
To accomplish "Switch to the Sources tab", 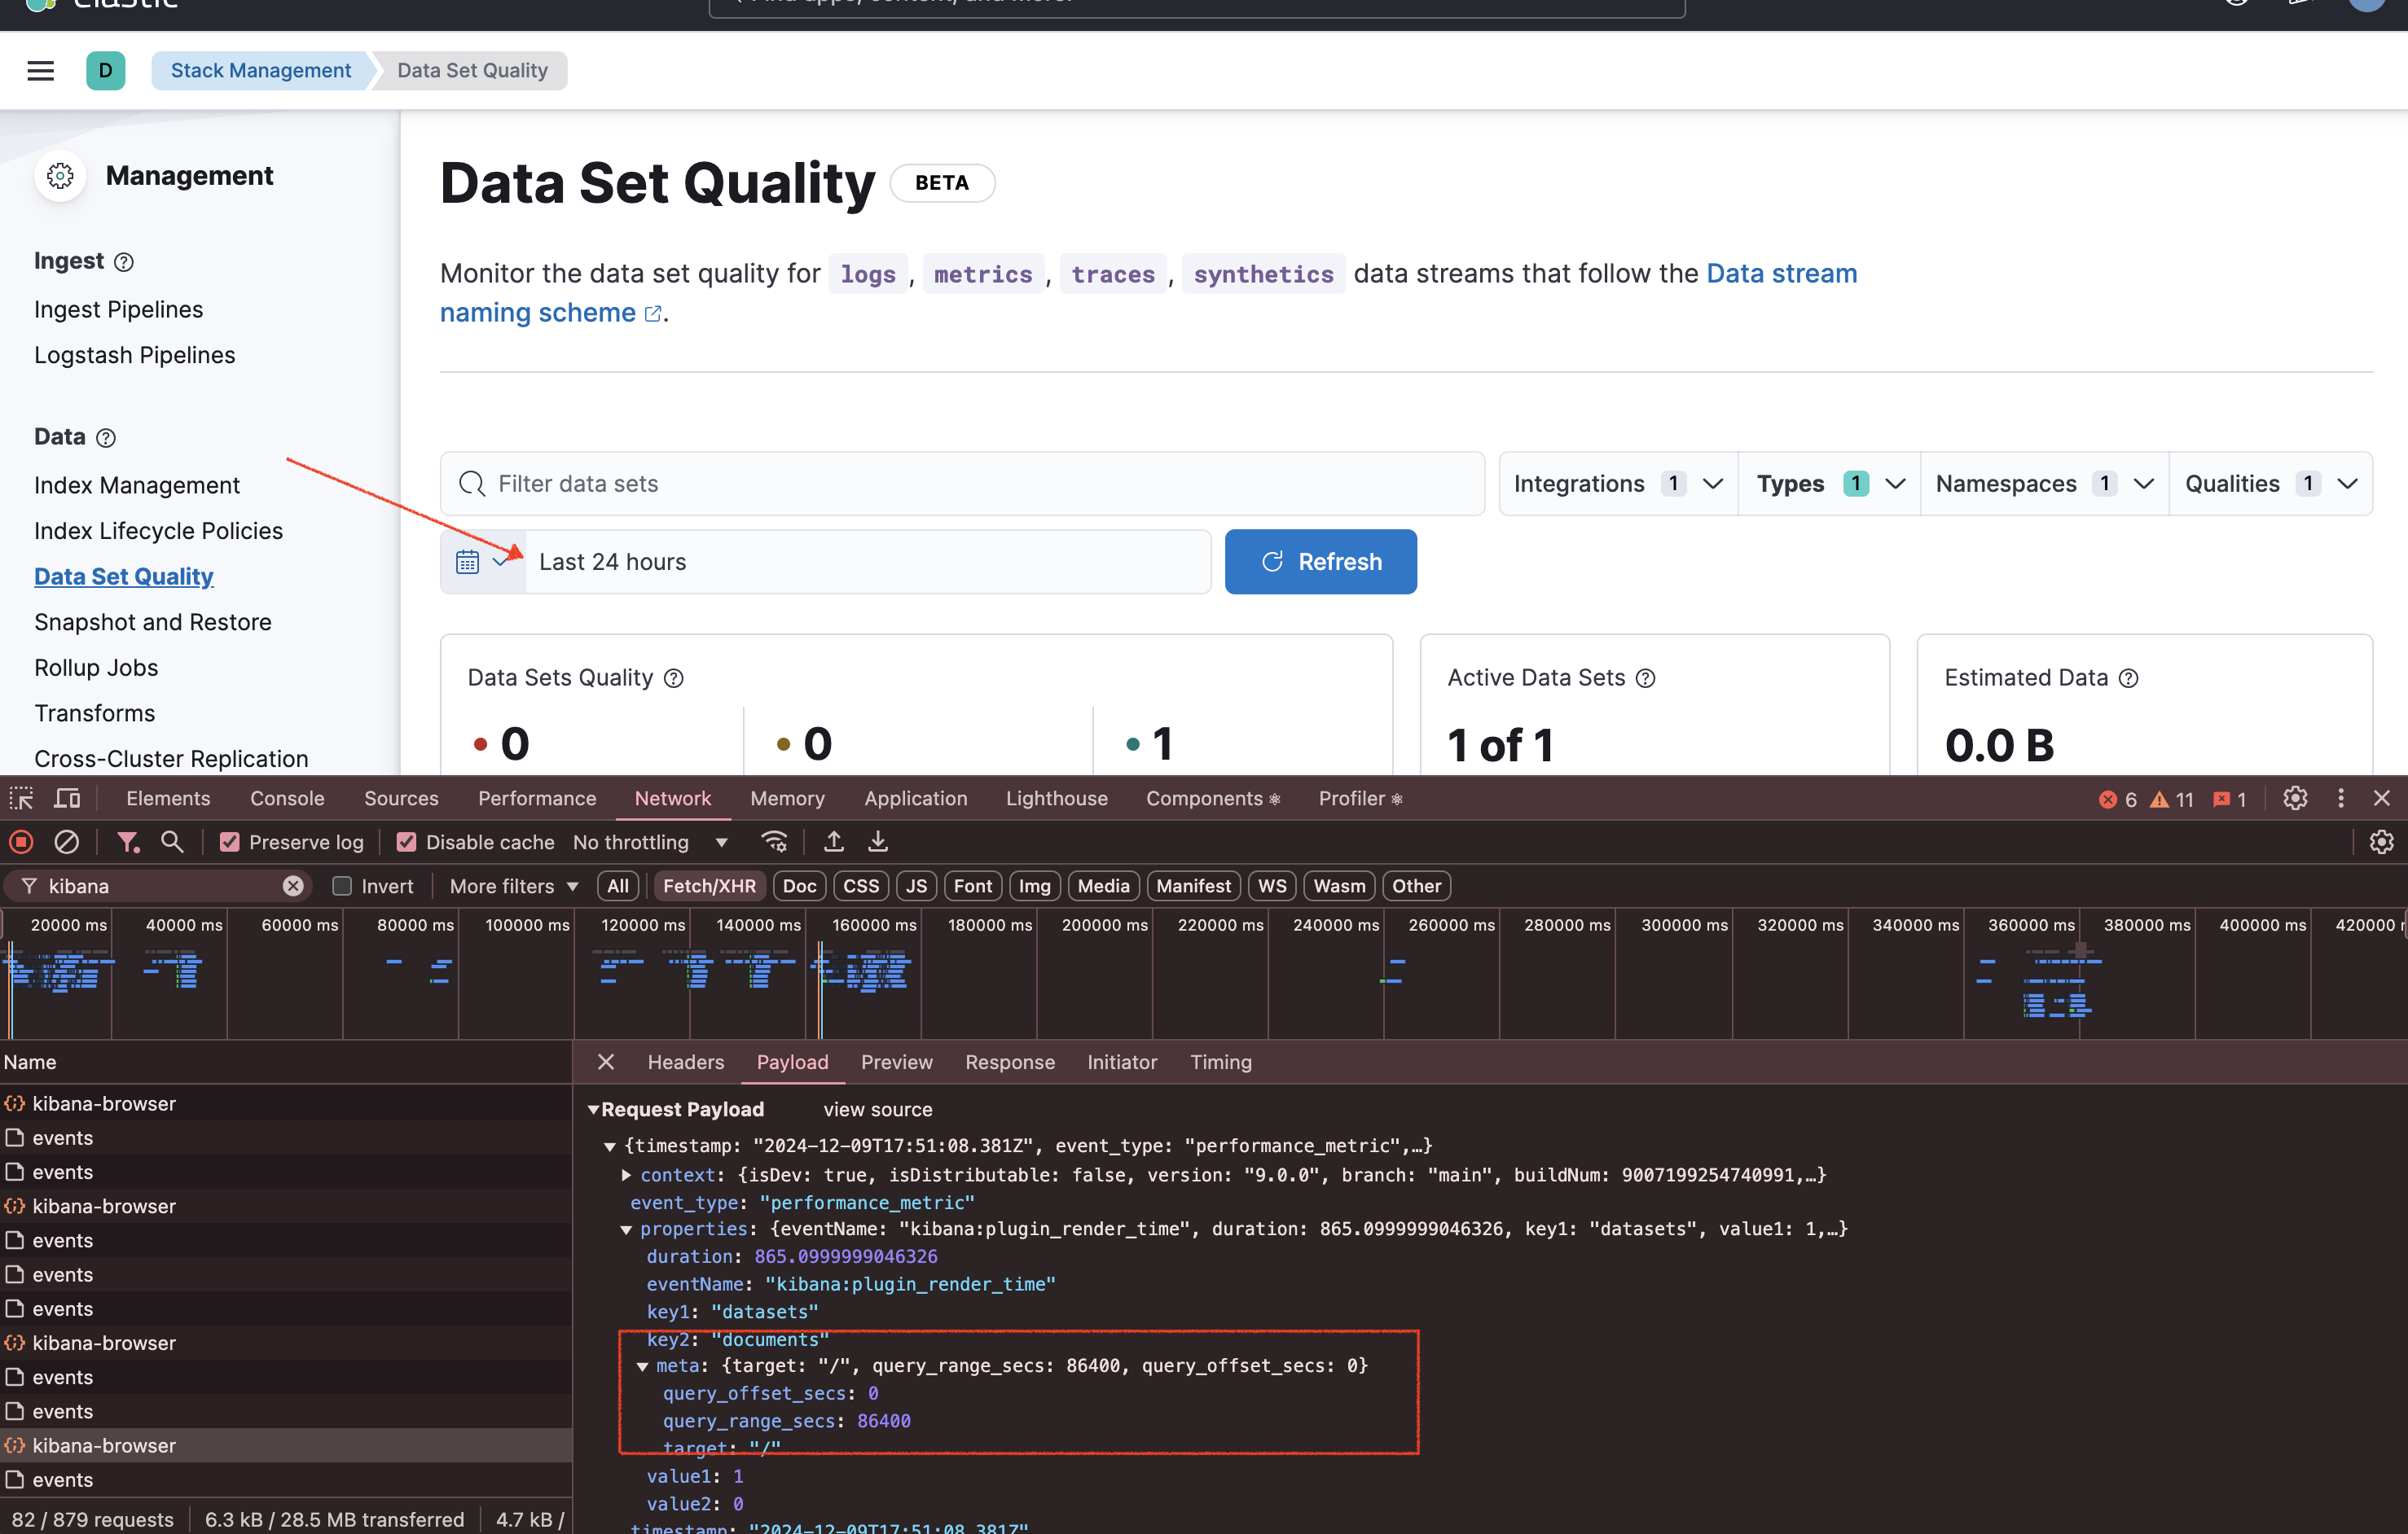I will click(401, 799).
